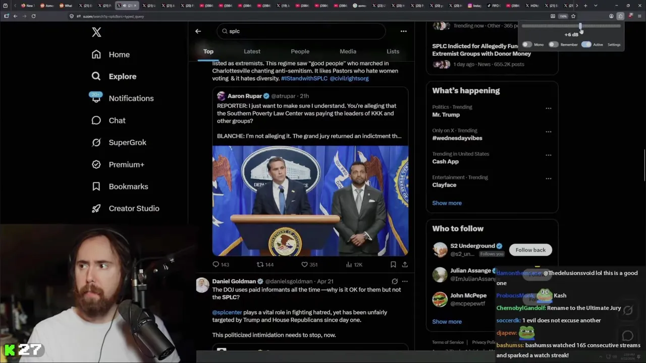Open the #IStandwithSPLC hashtag link

tap(304, 79)
